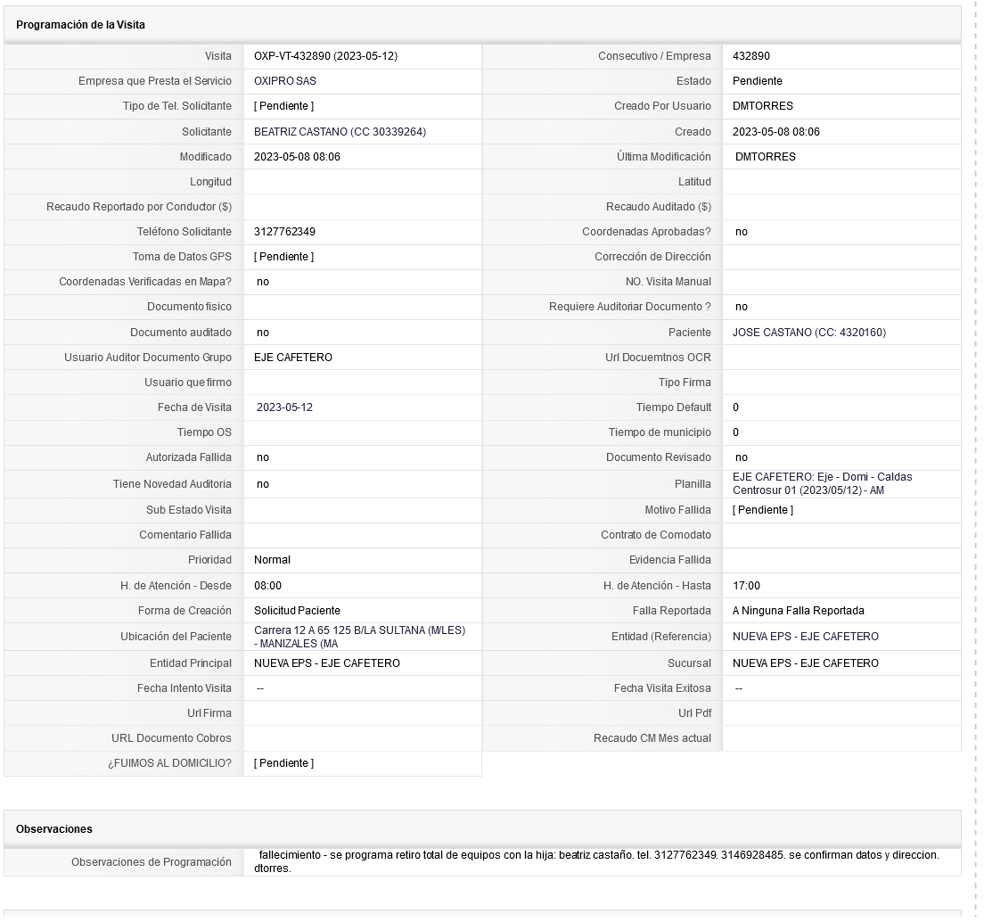Open the OXIPRO SAS company link
The width and height of the screenshot is (984, 922).
[285, 81]
